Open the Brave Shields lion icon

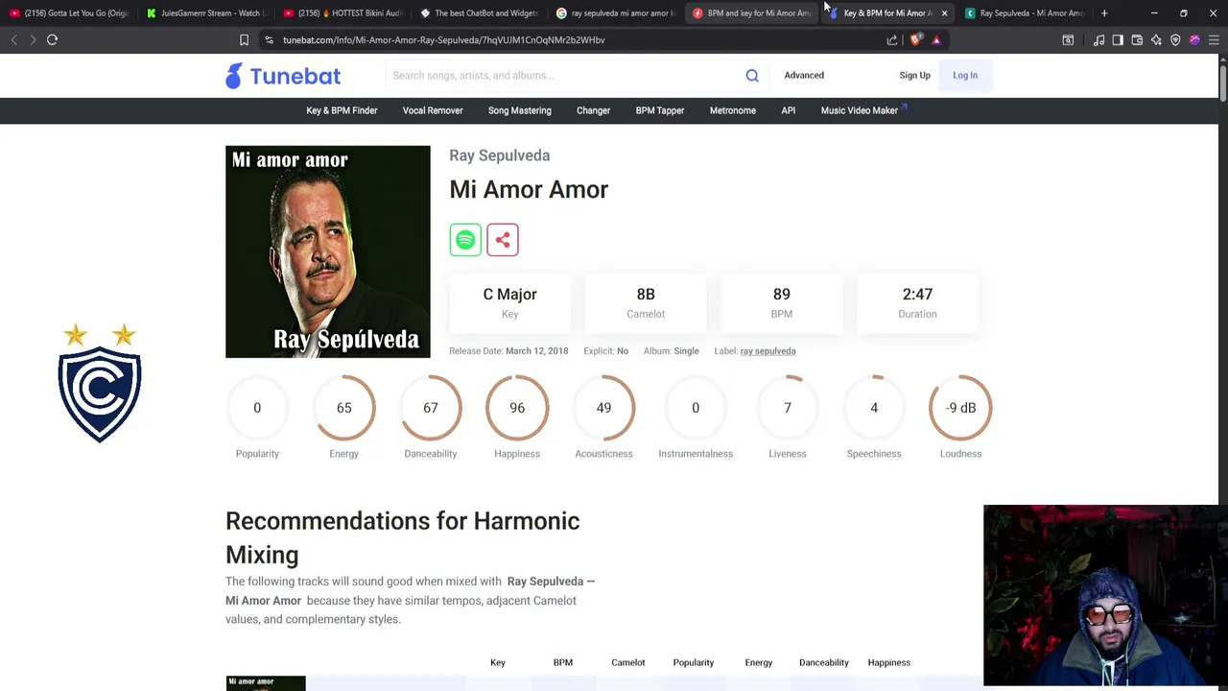pos(916,40)
